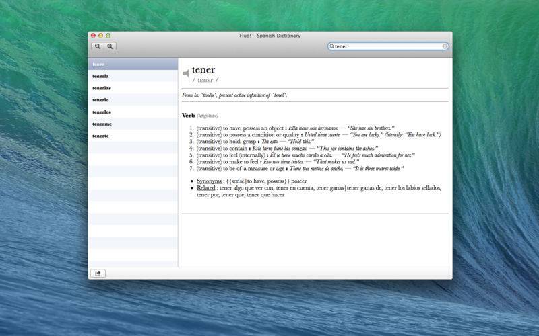Maximize the window with the green button

[x=108, y=36]
